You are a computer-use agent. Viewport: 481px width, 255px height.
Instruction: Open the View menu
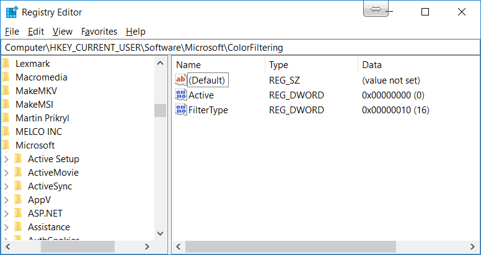click(x=62, y=32)
